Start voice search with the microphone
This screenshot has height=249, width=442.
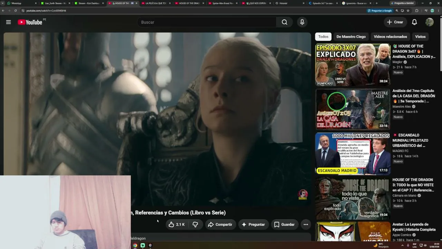click(302, 22)
